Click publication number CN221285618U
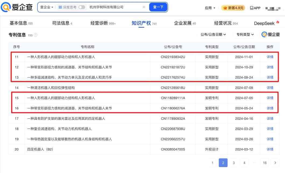Viewport: 285px width, 173px height. click(x=173, y=88)
